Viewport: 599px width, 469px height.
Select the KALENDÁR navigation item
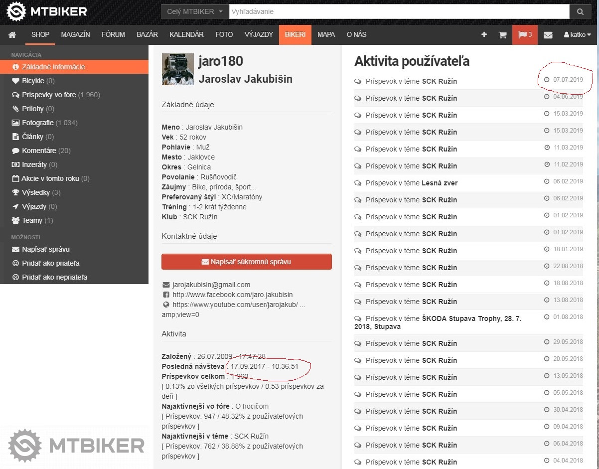pyautogui.click(x=186, y=35)
